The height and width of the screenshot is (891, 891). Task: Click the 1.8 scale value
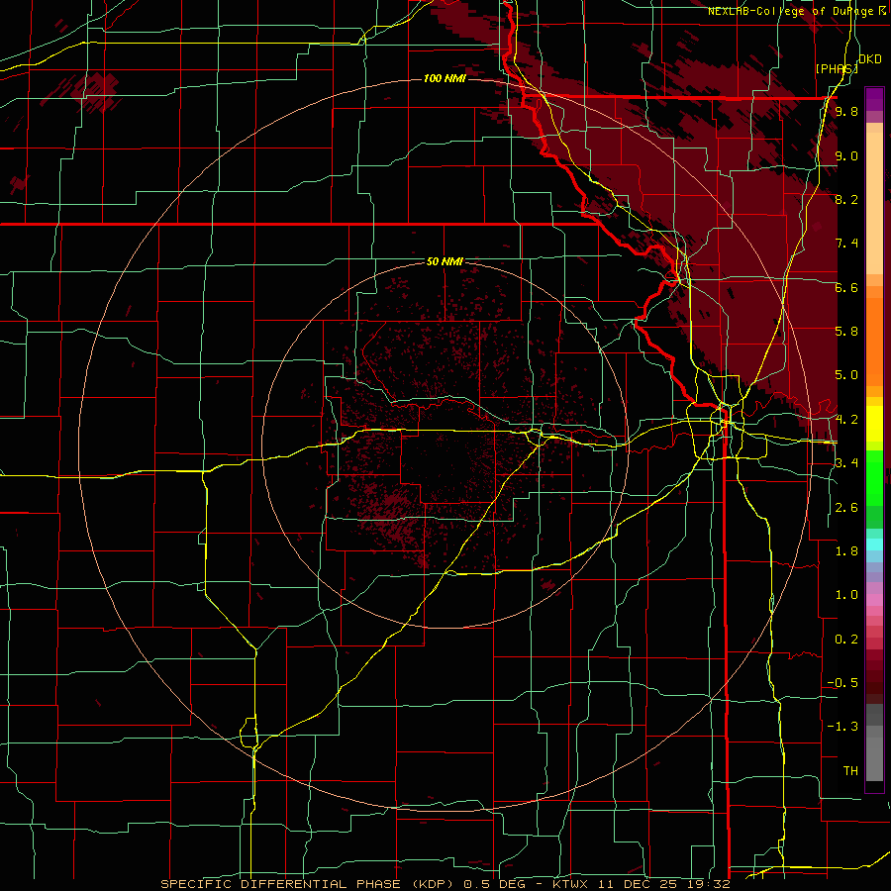846,551
